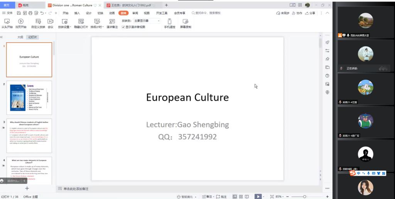Viewport: 395px width, 199px height.
Task: Click the 分享 share button
Action: point(310,13)
